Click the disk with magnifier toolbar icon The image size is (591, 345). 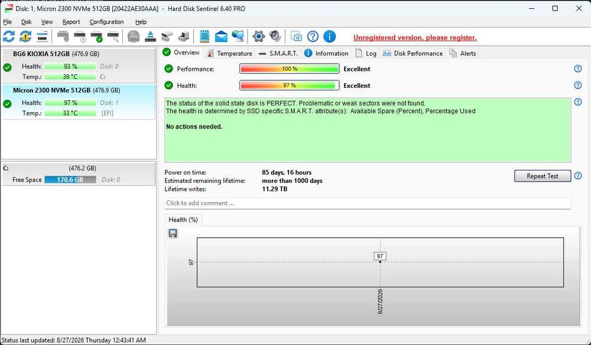click(x=113, y=37)
